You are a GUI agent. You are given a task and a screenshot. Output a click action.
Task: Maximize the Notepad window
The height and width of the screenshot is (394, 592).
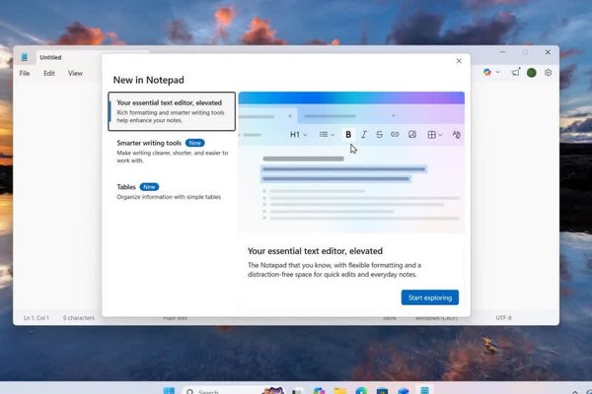pos(525,52)
